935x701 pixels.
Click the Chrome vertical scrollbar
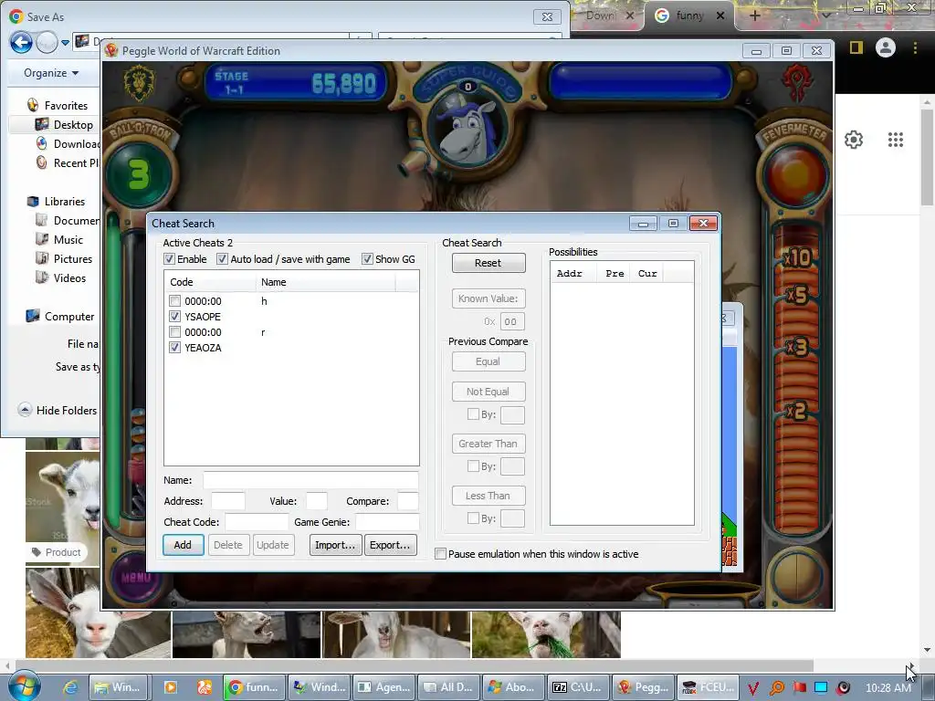click(x=927, y=158)
